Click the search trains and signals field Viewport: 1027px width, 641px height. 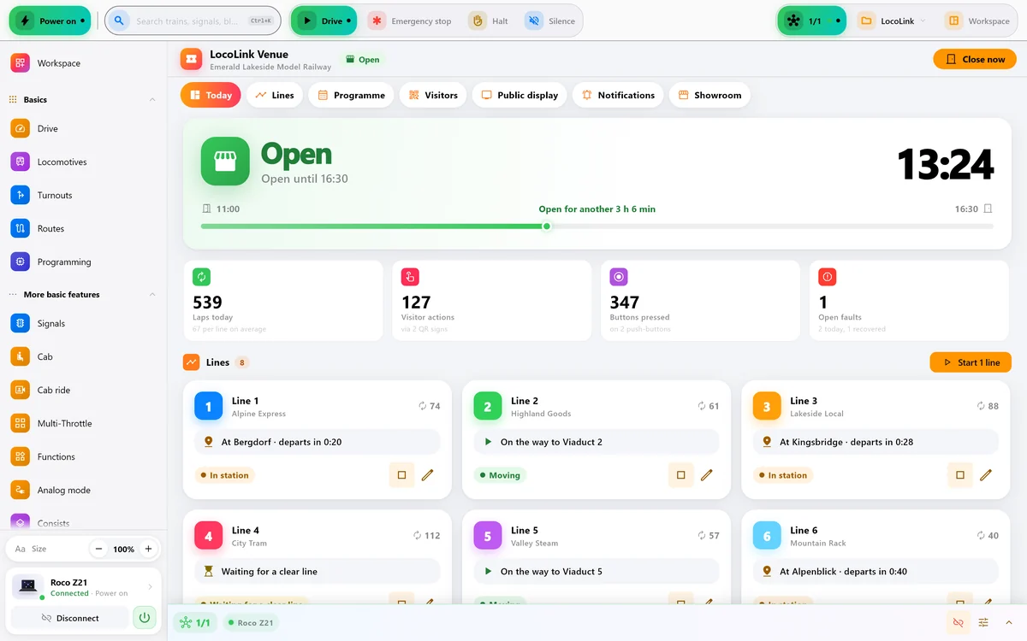pos(193,21)
